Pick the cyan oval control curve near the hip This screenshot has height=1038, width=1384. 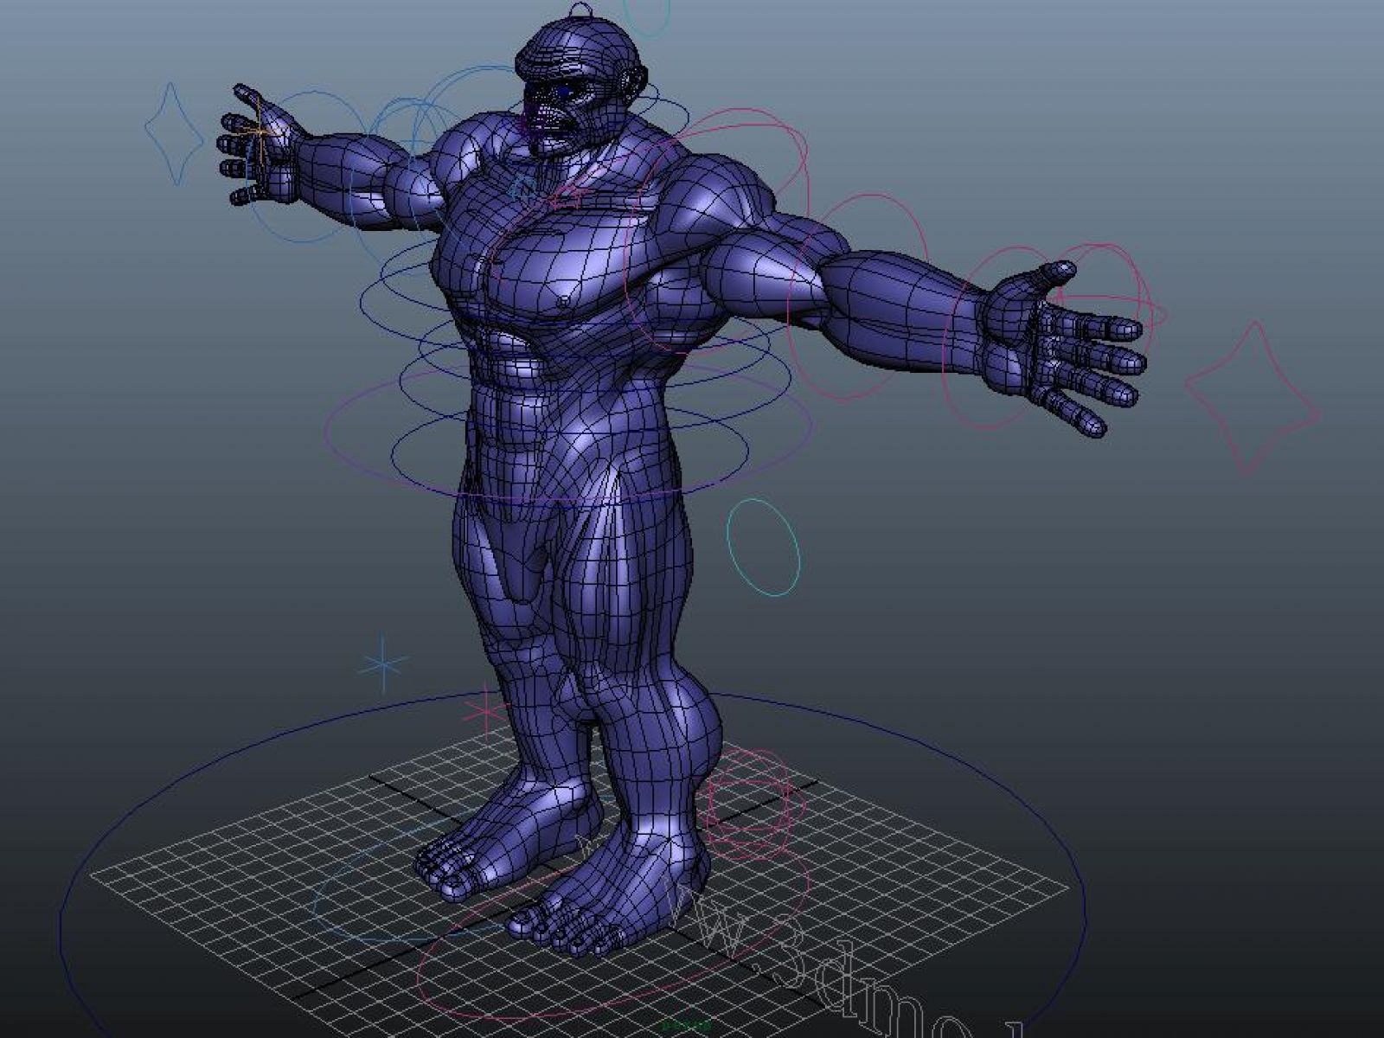pos(763,547)
